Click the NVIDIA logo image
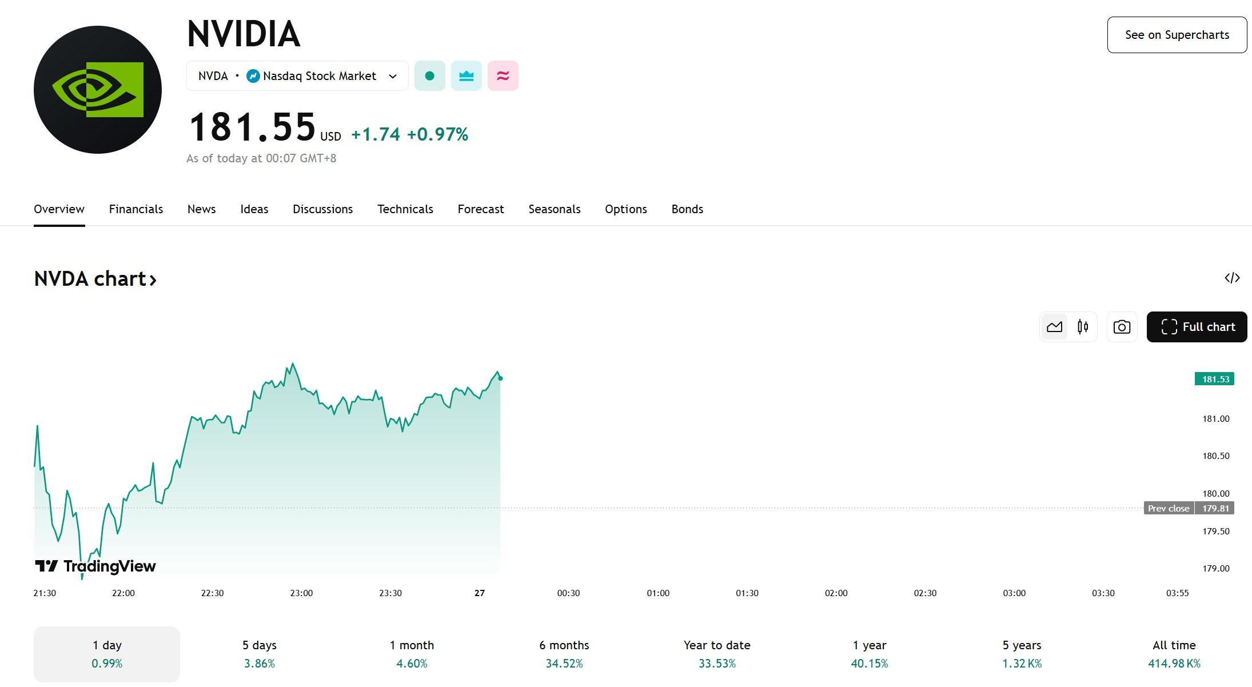This screenshot has width=1252, height=687. tap(98, 90)
